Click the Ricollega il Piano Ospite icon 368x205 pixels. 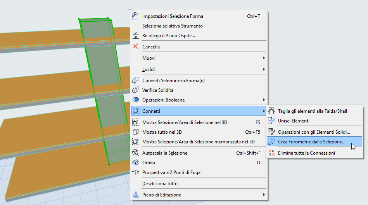click(136, 35)
